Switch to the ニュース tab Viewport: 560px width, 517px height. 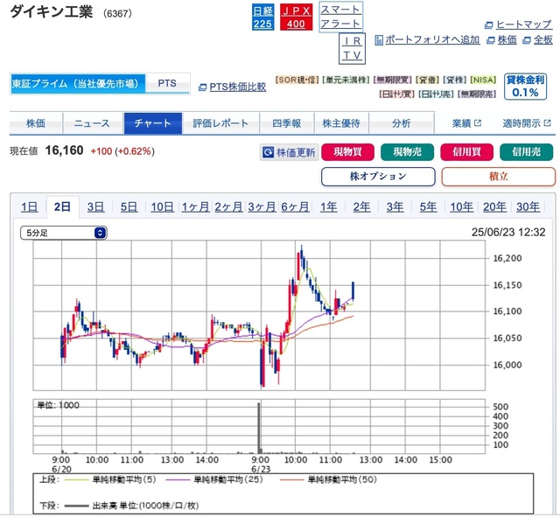(x=92, y=123)
